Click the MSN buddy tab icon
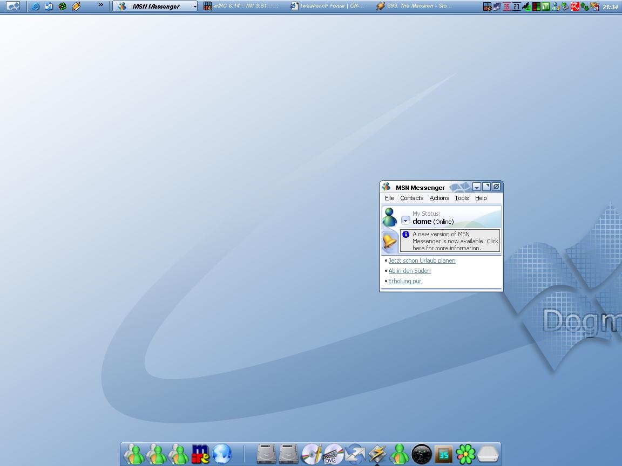 click(x=389, y=217)
